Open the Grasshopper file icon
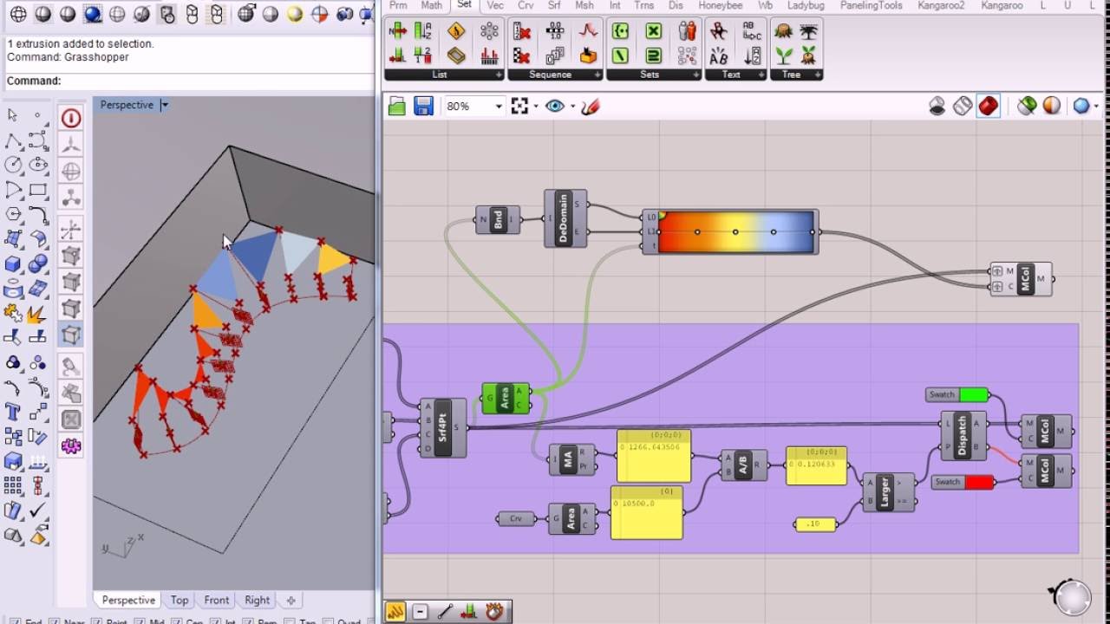Screen dimensions: 1110x624 pyautogui.click(x=397, y=107)
